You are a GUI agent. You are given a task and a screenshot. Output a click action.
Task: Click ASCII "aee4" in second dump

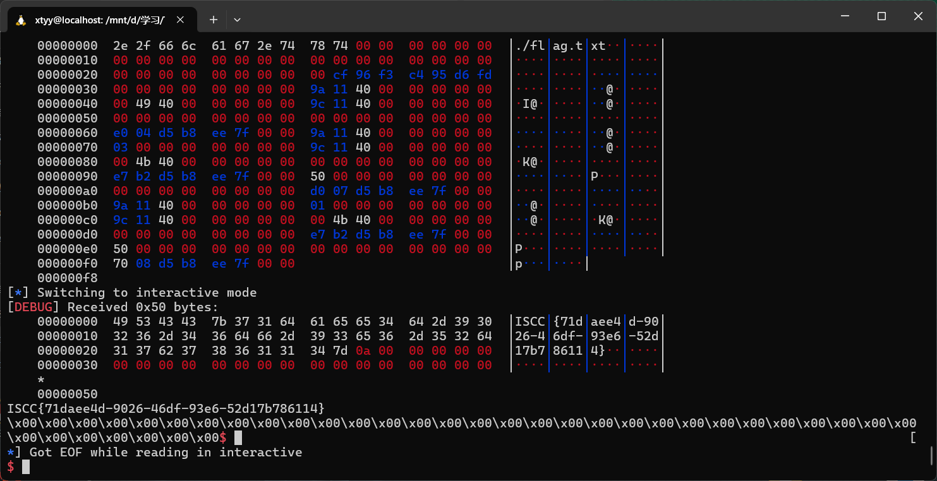pos(606,322)
